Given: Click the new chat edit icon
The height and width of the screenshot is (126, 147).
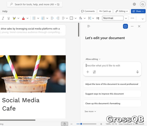Looking at the screenshot, I should [x=125, y=26].
